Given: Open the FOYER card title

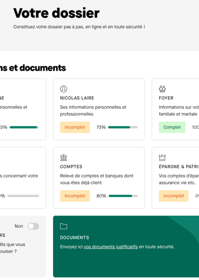Looking at the screenshot, I should [x=166, y=98].
